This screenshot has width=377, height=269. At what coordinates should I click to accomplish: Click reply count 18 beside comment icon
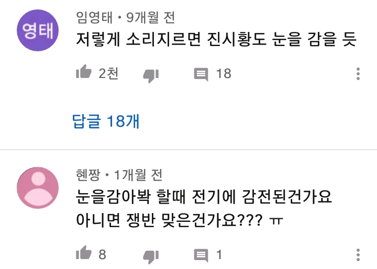(224, 74)
